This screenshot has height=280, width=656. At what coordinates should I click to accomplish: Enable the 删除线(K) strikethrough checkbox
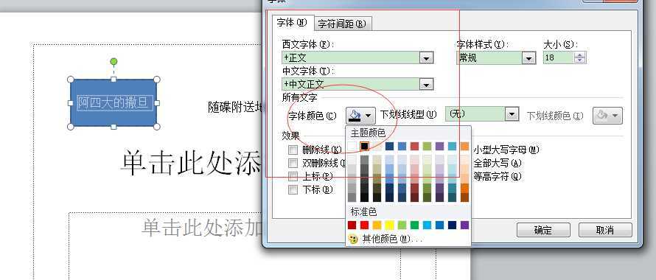point(293,150)
